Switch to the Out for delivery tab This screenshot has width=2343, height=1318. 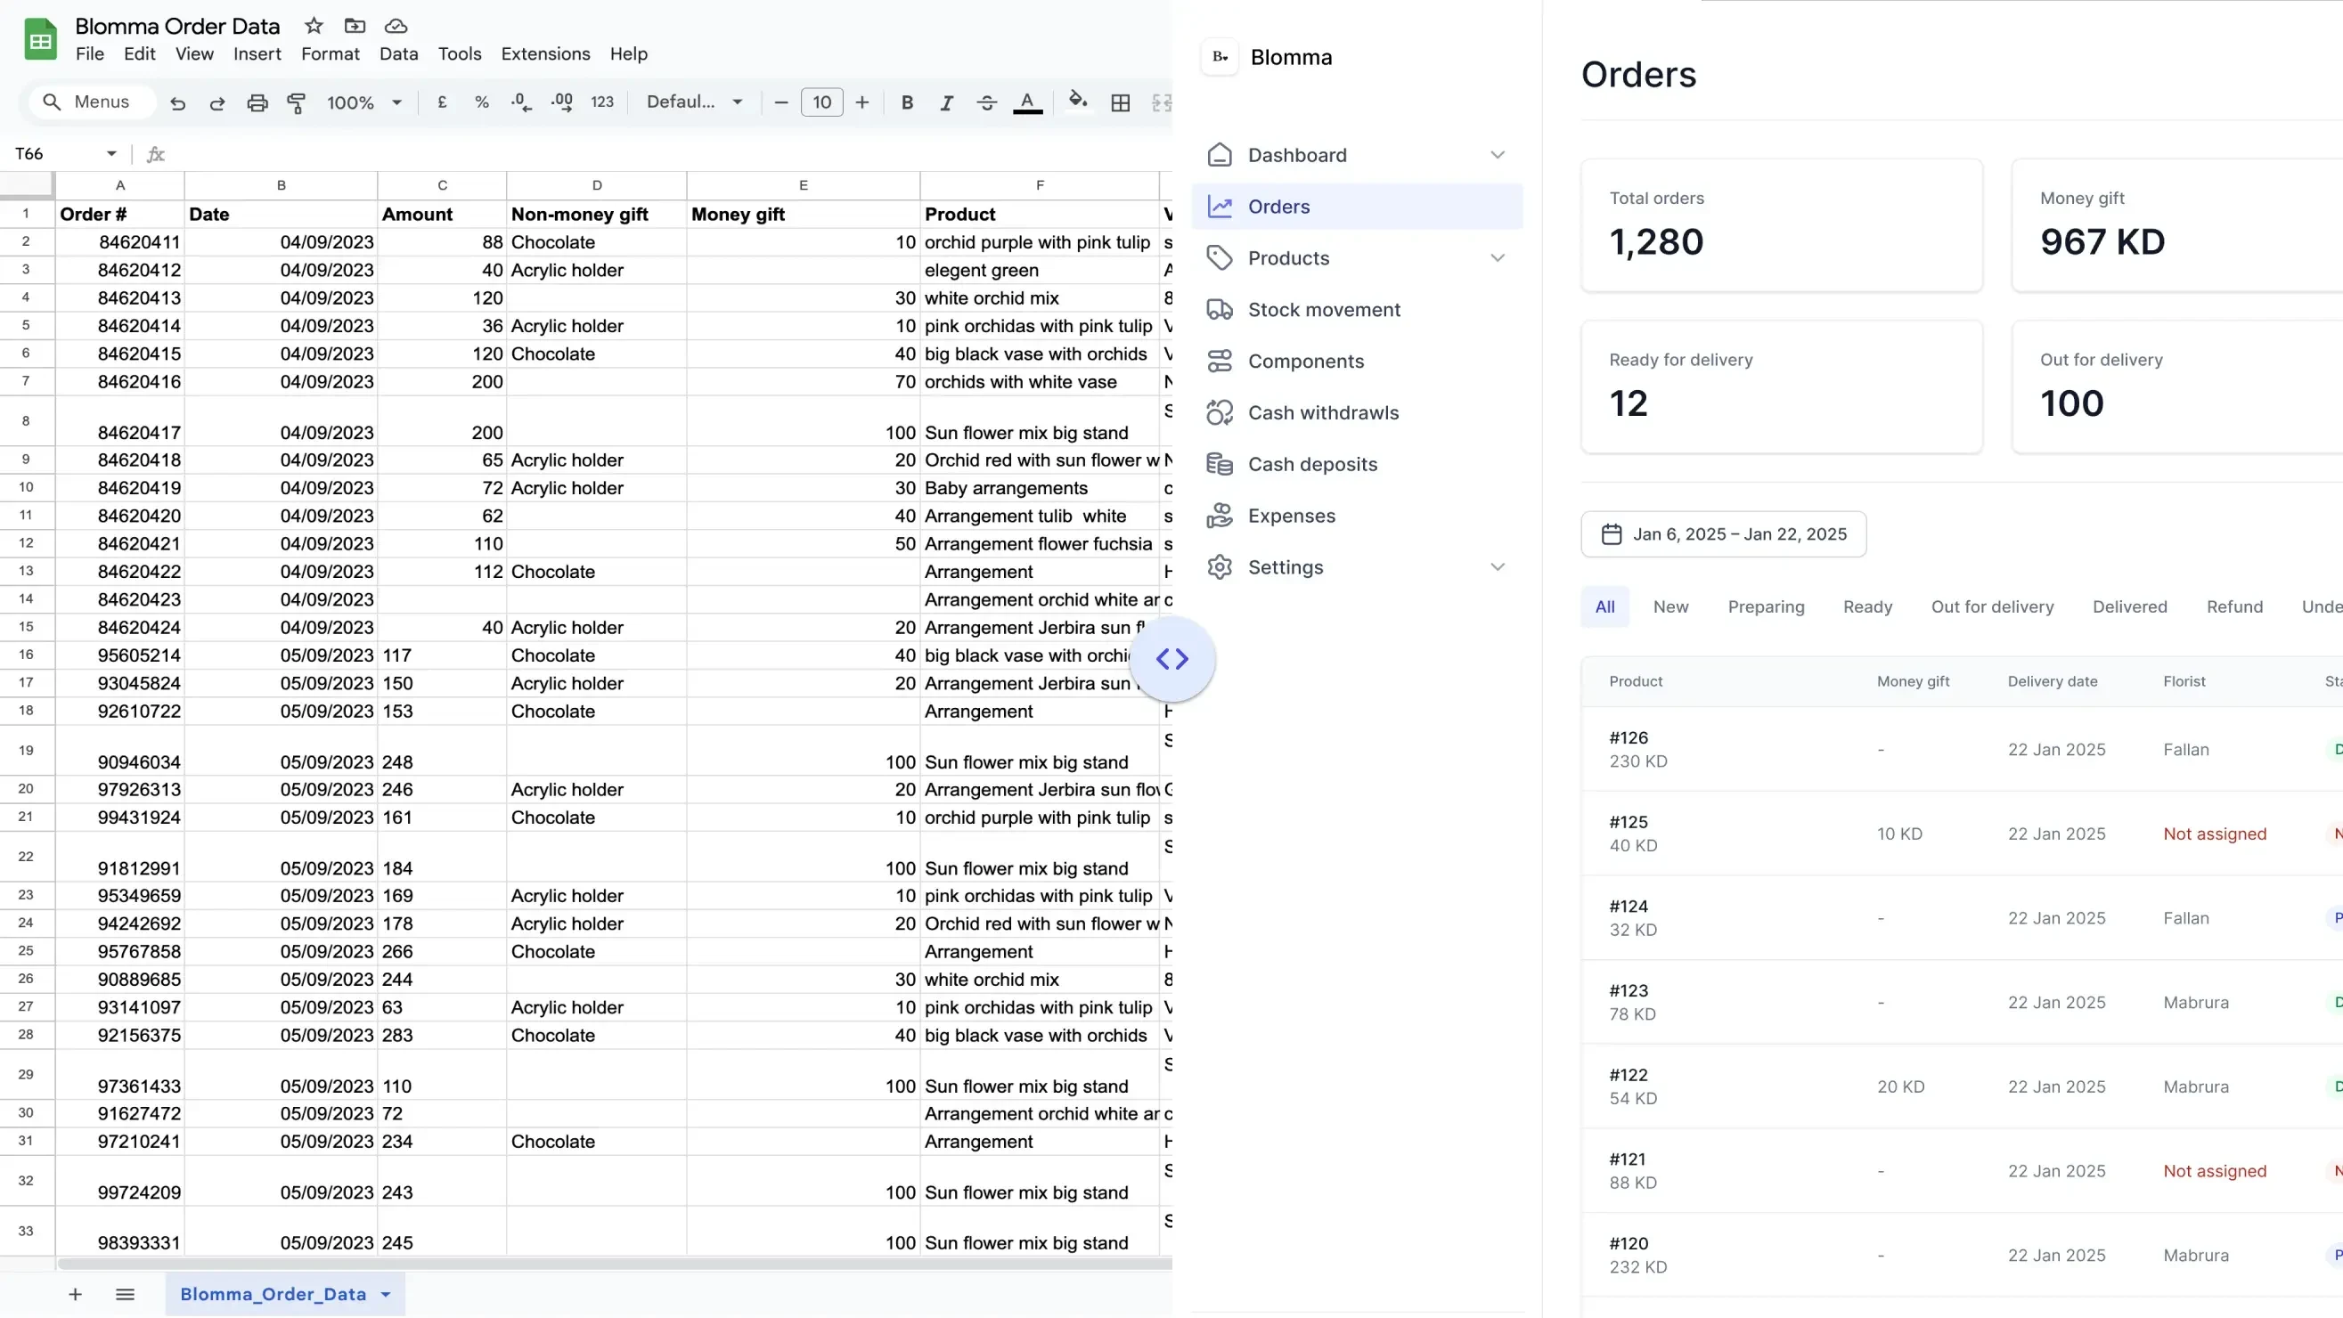click(x=1992, y=606)
